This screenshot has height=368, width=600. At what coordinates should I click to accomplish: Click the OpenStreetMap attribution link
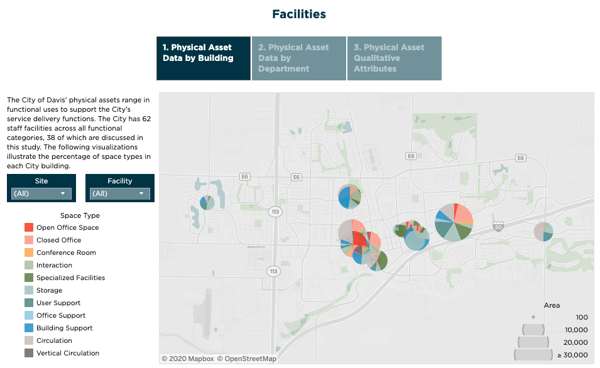(x=247, y=359)
